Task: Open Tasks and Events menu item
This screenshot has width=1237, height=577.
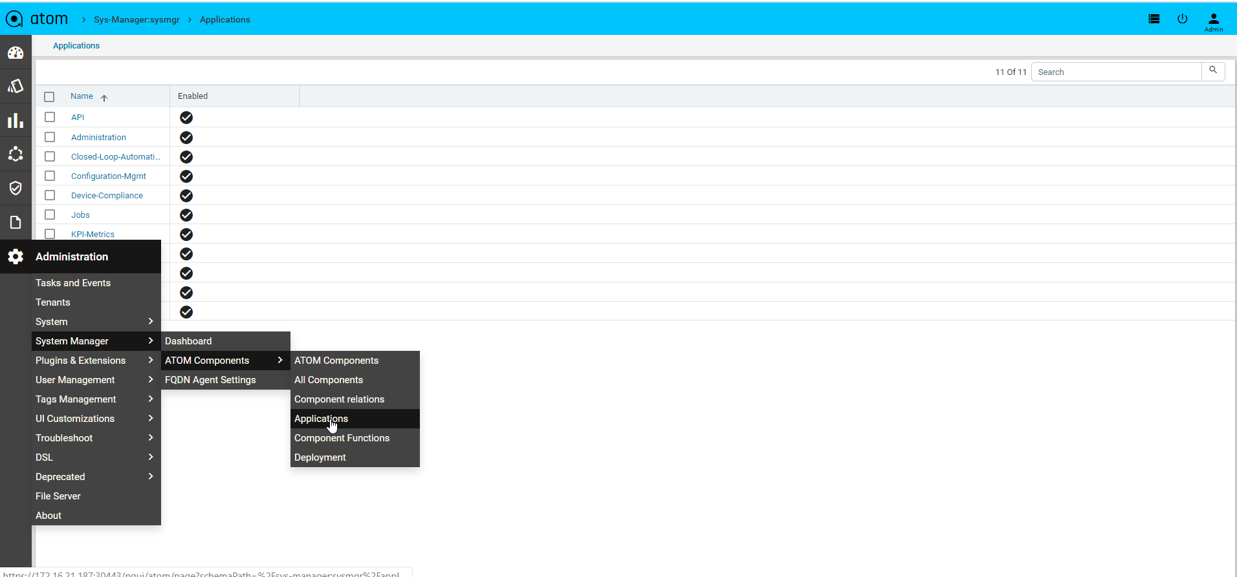Action: coord(96,283)
